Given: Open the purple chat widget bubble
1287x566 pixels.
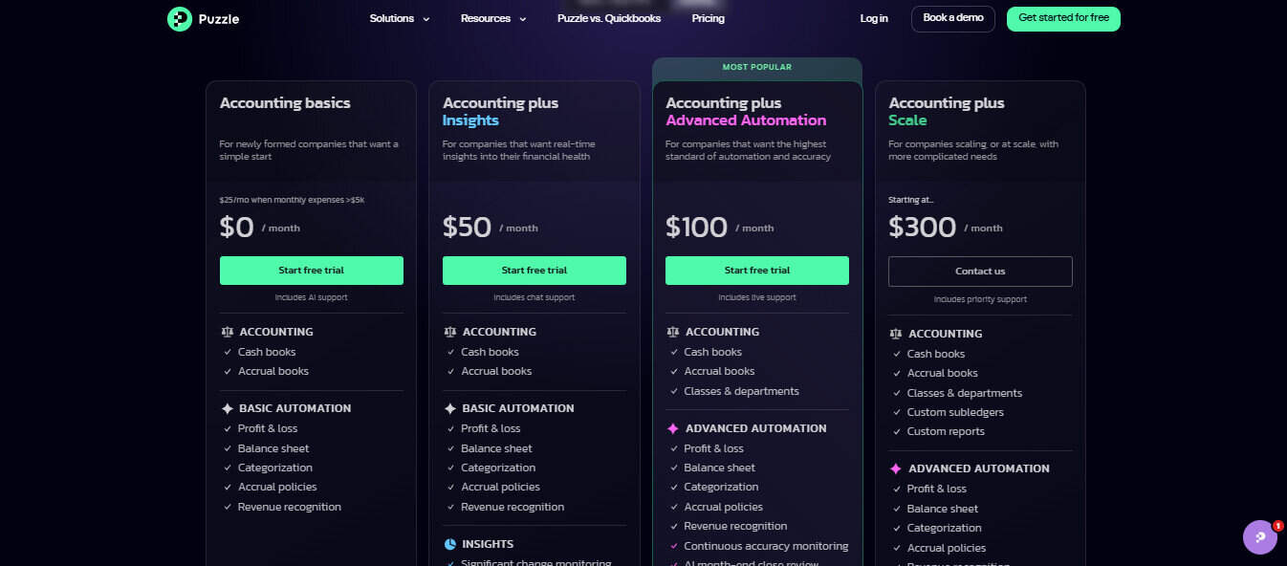Looking at the screenshot, I should (1259, 537).
